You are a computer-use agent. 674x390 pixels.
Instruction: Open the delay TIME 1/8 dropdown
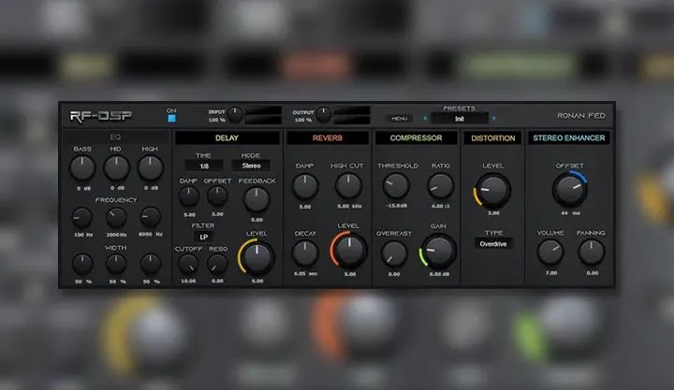pos(204,166)
